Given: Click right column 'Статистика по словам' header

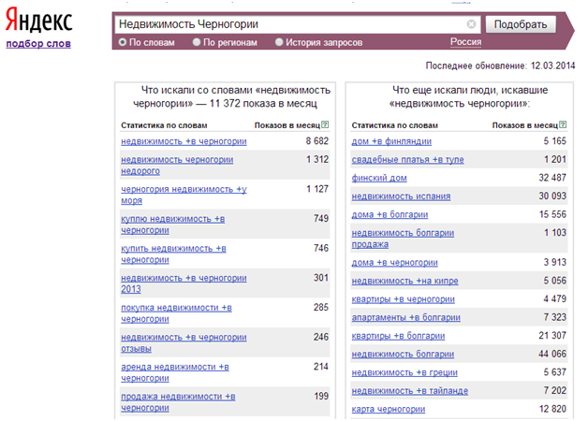Looking at the screenshot, I should tap(394, 125).
